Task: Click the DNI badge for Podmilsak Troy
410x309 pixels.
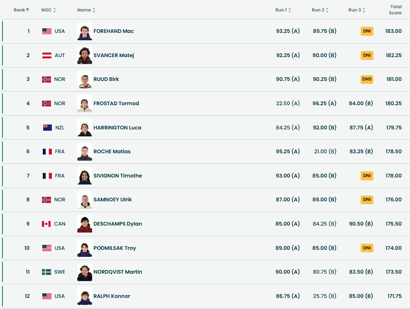Action: 367,248
